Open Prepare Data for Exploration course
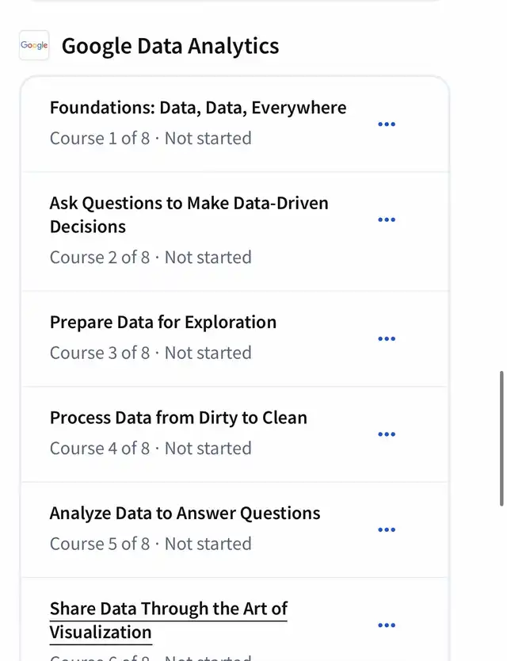The image size is (507, 661). pos(162,323)
